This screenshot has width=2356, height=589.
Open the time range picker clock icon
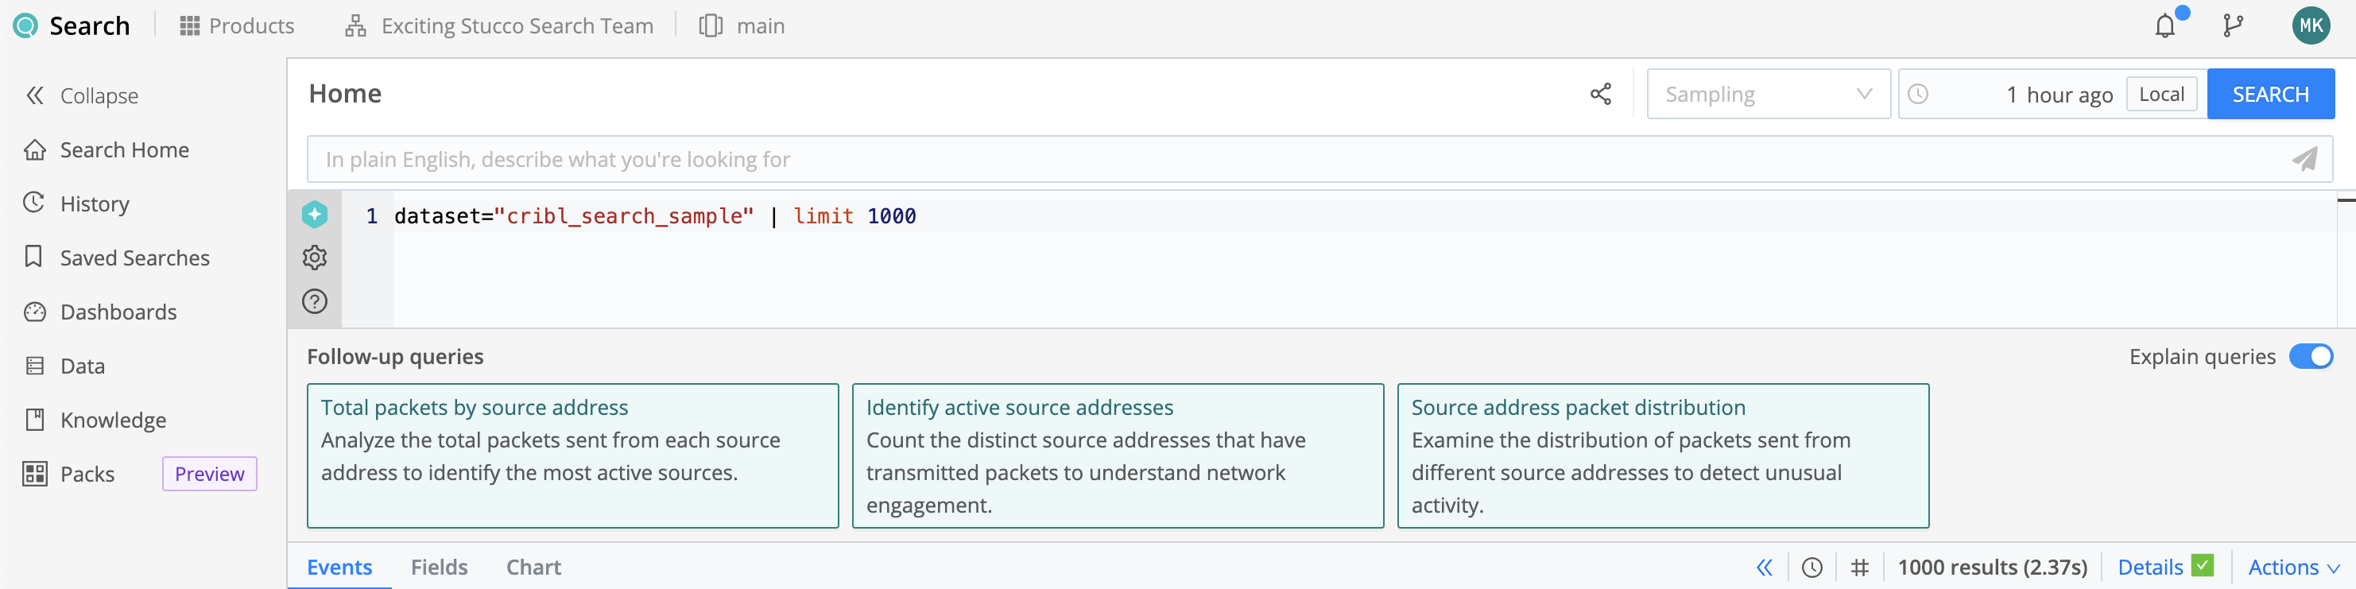(1918, 95)
